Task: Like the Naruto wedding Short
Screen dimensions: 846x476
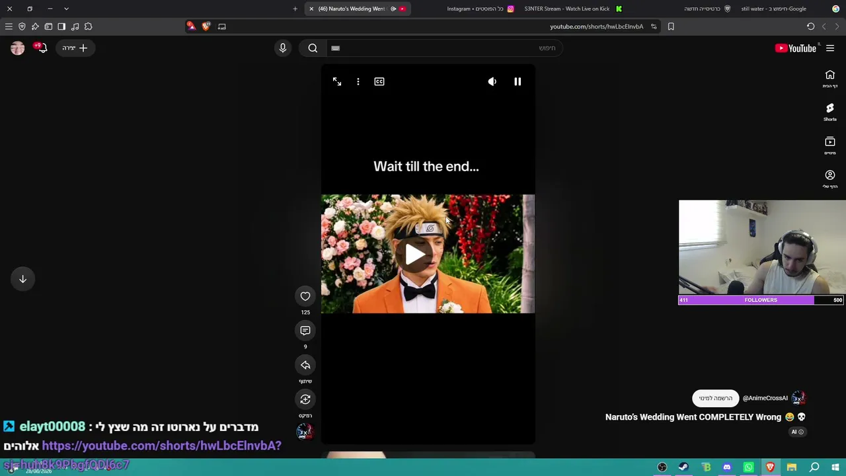Action: coord(305,296)
